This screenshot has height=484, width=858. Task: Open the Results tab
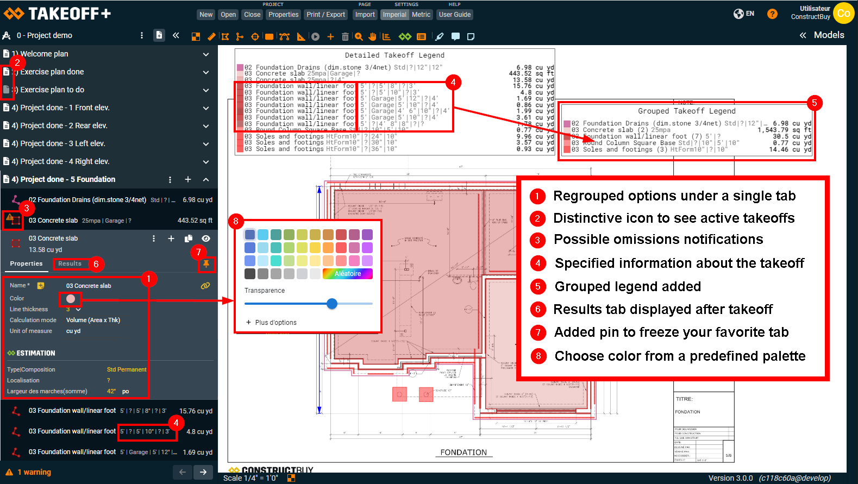tap(70, 263)
